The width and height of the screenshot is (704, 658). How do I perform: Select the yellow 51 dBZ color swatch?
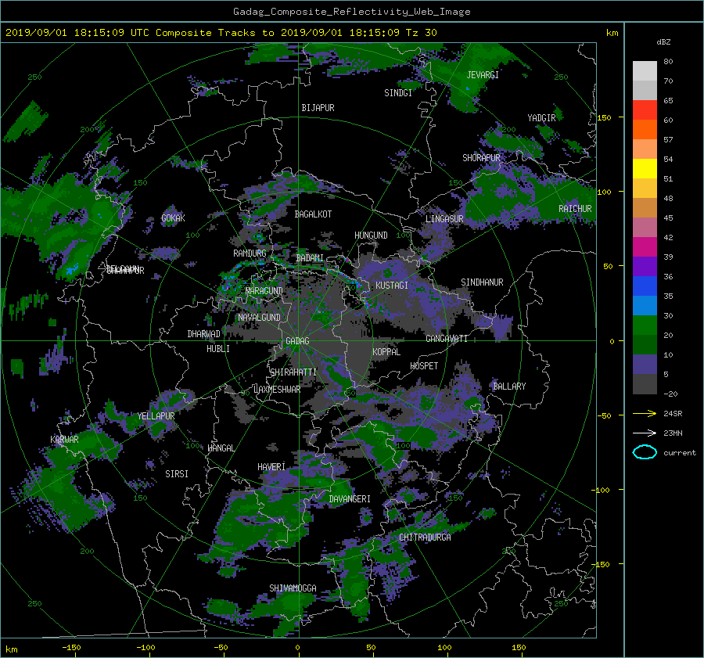(645, 168)
